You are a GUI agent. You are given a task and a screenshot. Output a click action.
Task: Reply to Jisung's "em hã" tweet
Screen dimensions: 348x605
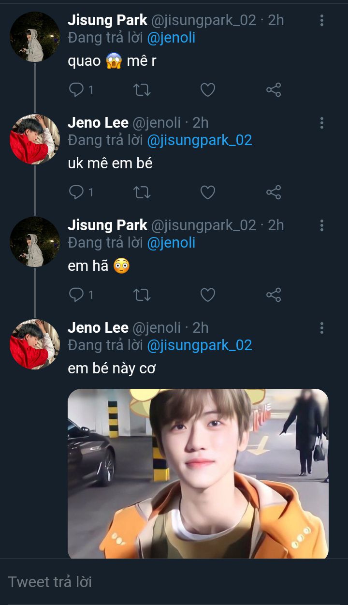[77, 295]
